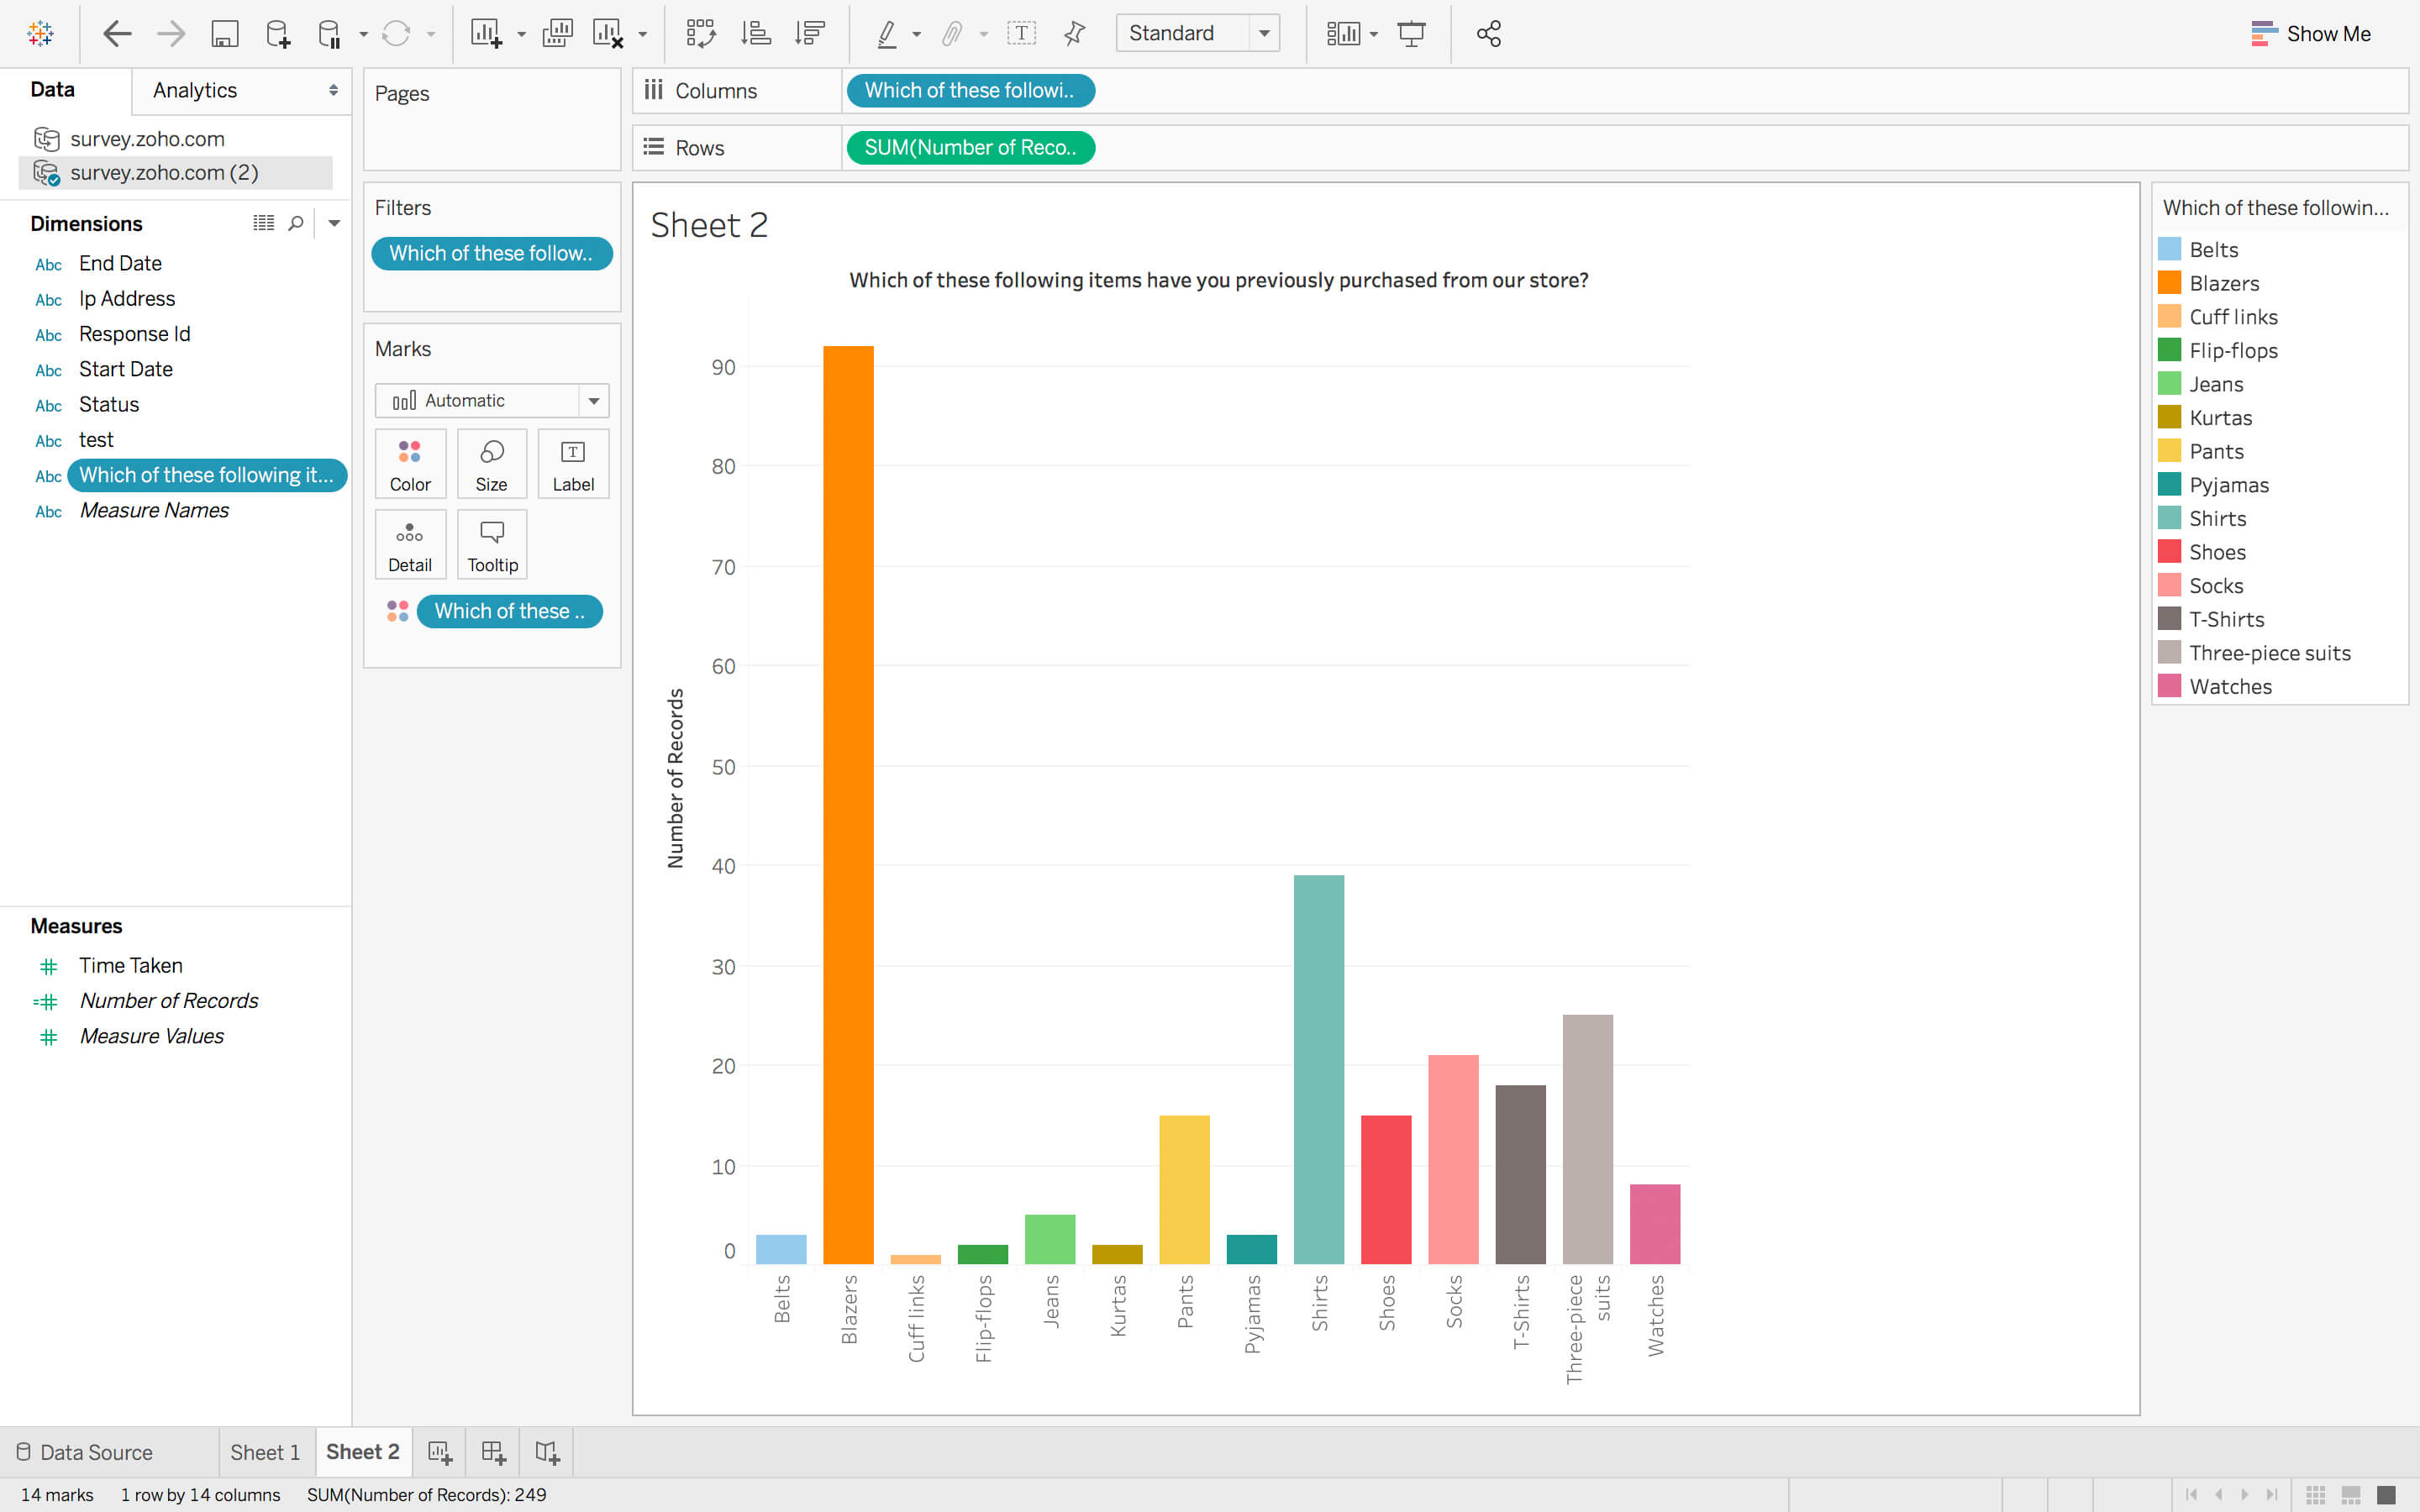Click the Blazers orange legend swatch

(x=2169, y=283)
